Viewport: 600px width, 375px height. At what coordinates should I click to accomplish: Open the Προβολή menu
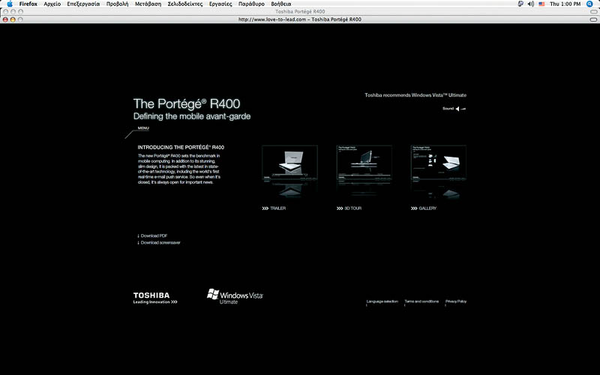[117, 4]
